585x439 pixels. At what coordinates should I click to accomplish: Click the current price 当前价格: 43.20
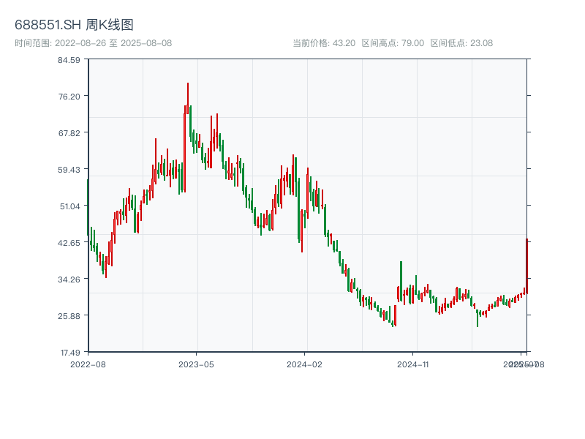324,43
